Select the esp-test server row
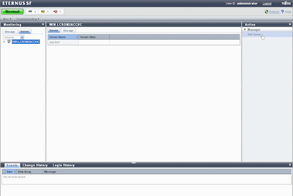This screenshot has width=293, height=196. [144, 42]
